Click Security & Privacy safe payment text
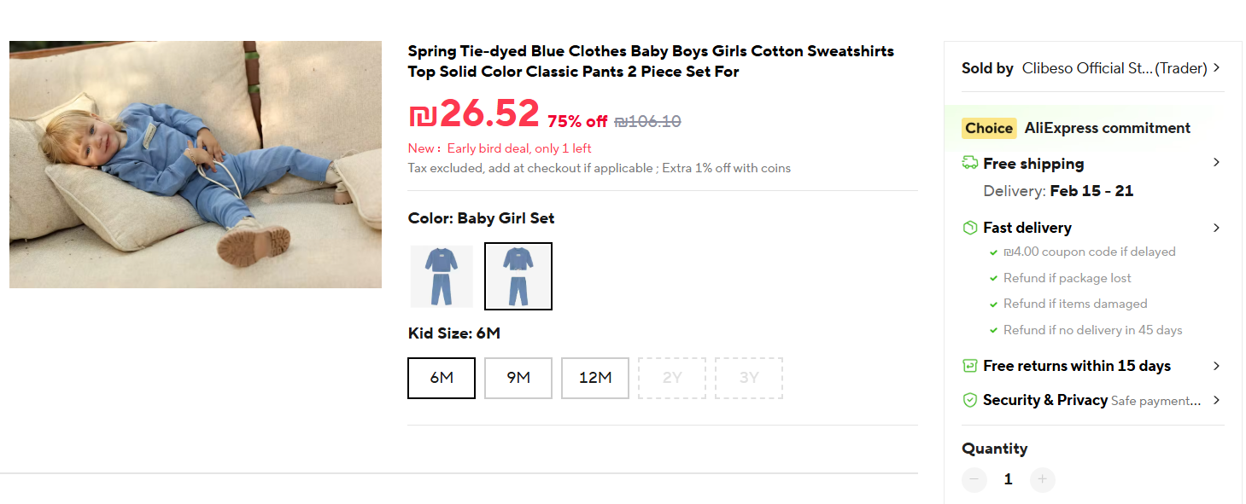 (x=1155, y=401)
